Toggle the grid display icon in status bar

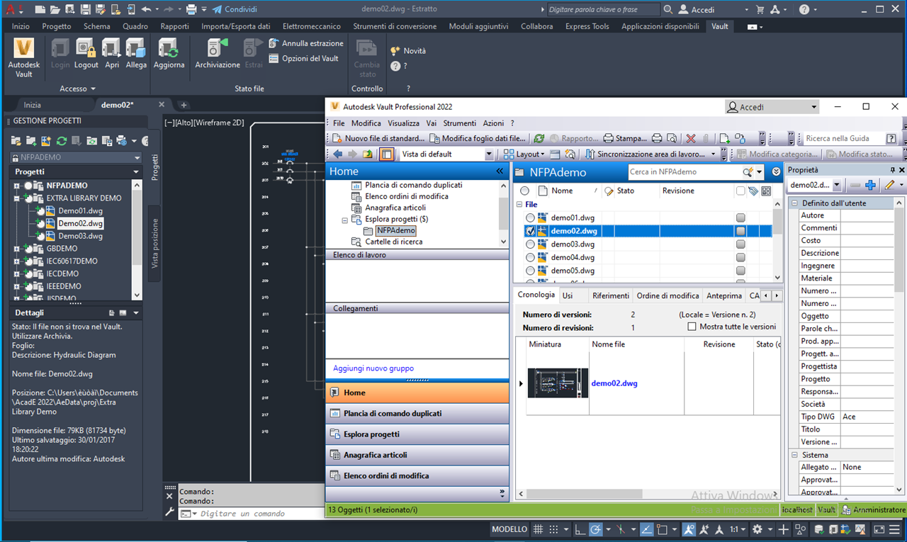pyautogui.click(x=539, y=529)
